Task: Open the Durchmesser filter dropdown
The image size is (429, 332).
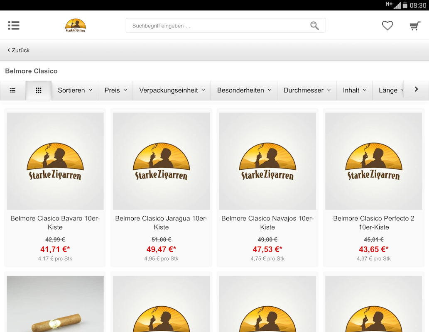Action: click(x=307, y=90)
